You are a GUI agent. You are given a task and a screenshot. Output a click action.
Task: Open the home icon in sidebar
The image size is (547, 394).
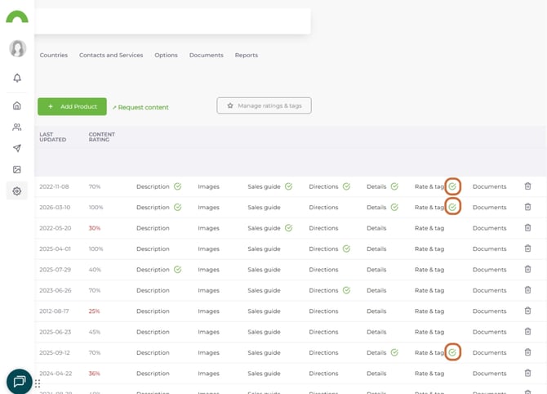click(17, 105)
